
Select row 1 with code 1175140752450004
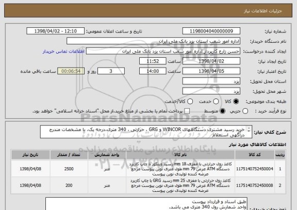pos(148,169)
